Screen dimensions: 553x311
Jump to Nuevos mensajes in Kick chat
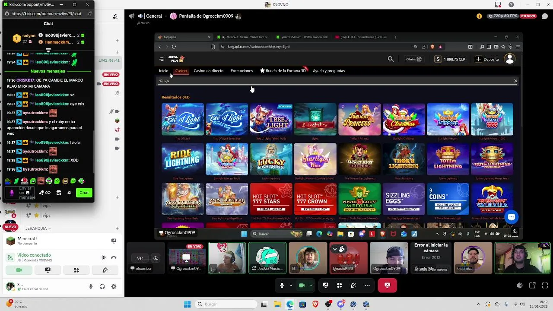pyautogui.click(x=48, y=71)
